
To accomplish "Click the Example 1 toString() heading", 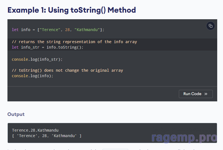I will (71, 10).
